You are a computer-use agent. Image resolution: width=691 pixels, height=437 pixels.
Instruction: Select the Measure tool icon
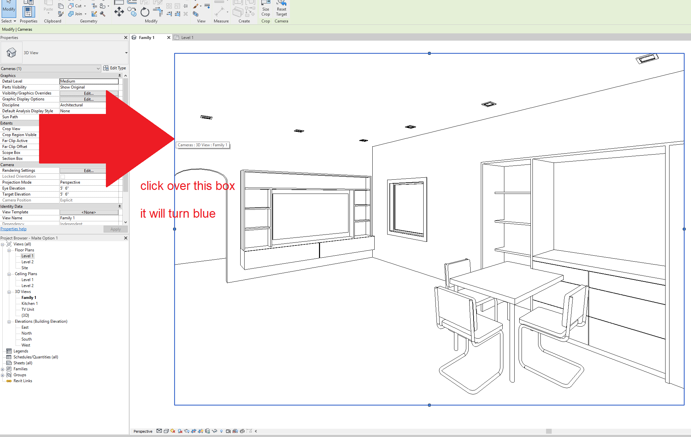pos(220,11)
